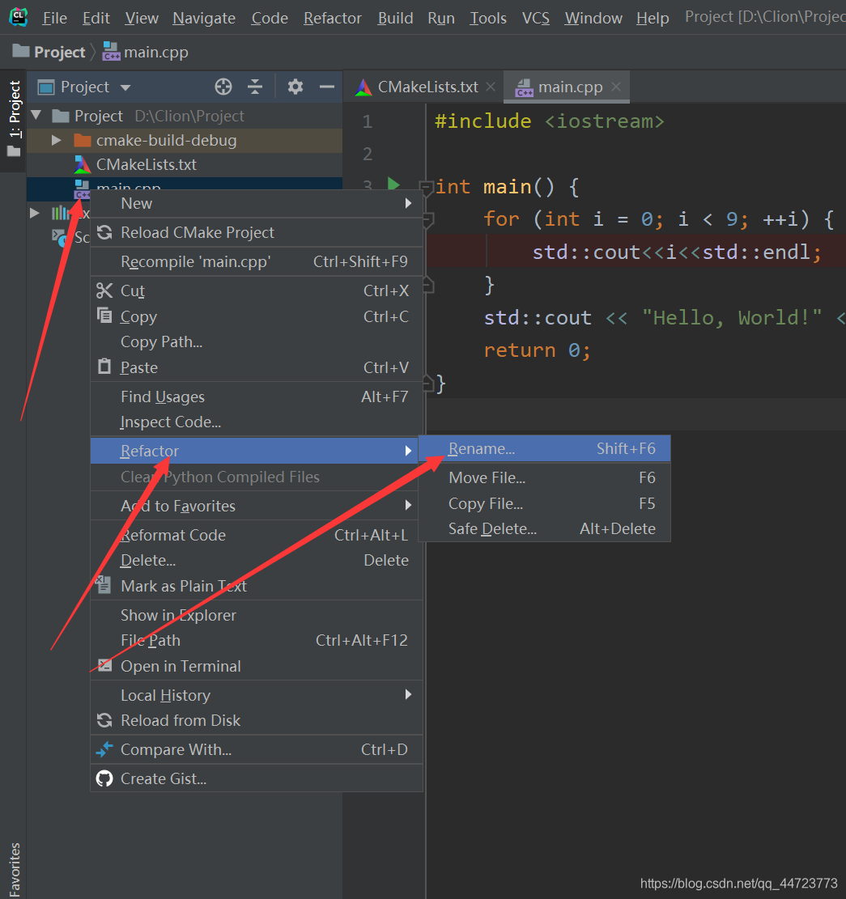Open the Project view switcher dropdown

point(125,87)
